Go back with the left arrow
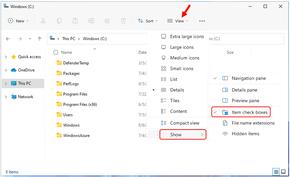 coord(8,39)
